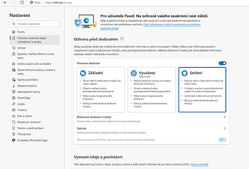Reload the page with refresh icon
Image resolution: width=249 pixels, height=169 pixels.
point(22,2)
